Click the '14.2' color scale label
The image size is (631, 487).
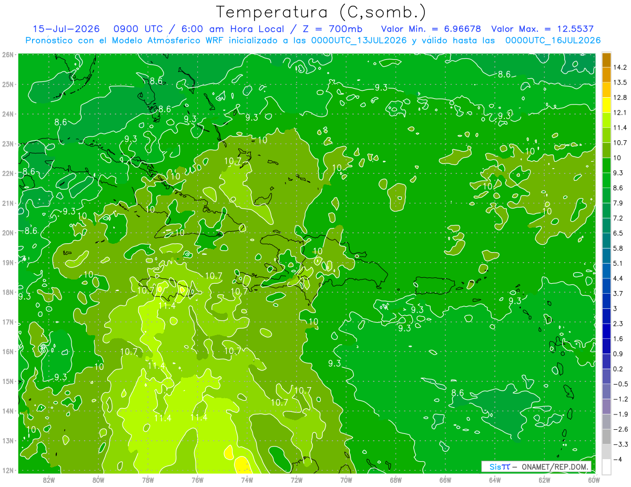point(620,67)
